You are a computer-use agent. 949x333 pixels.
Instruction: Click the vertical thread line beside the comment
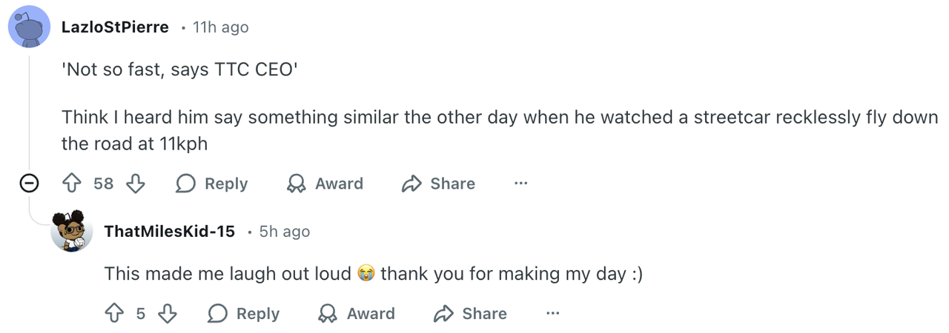tap(29, 111)
